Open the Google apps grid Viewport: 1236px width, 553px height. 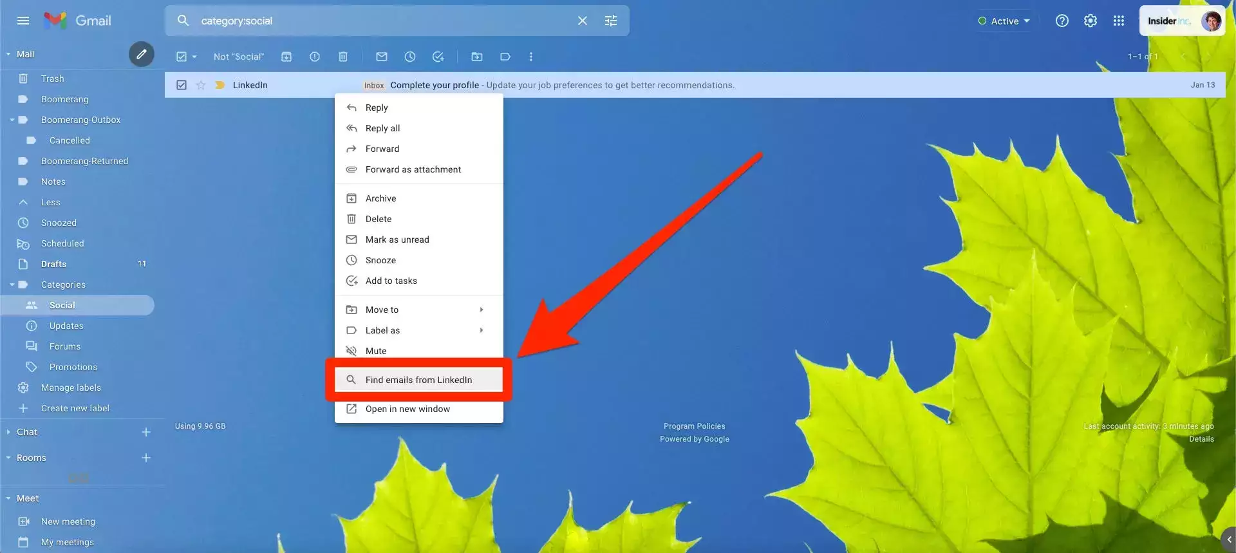coord(1119,21)
